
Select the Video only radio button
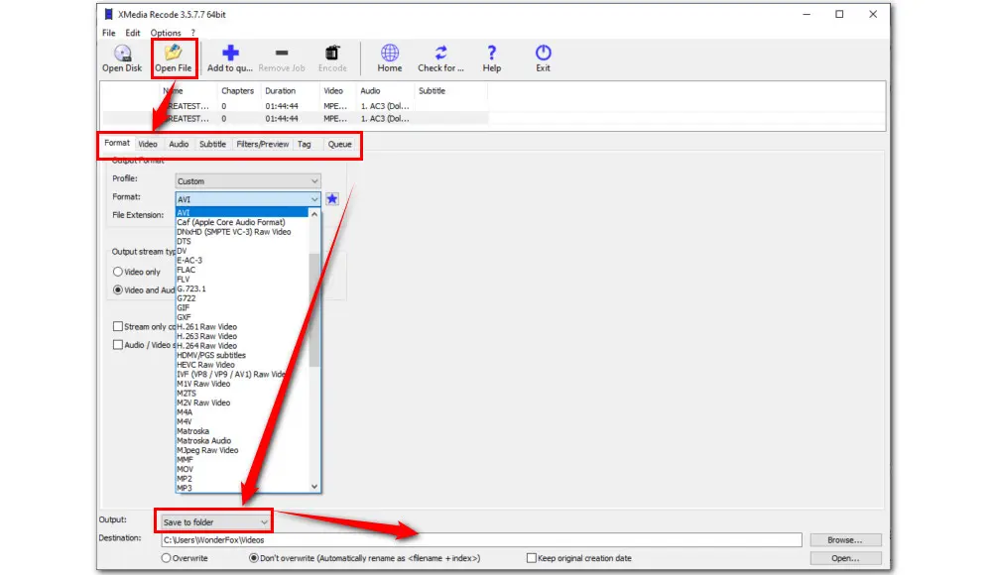118,272
